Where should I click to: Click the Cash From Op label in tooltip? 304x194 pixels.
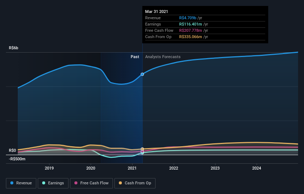click(x=158, y=37)
